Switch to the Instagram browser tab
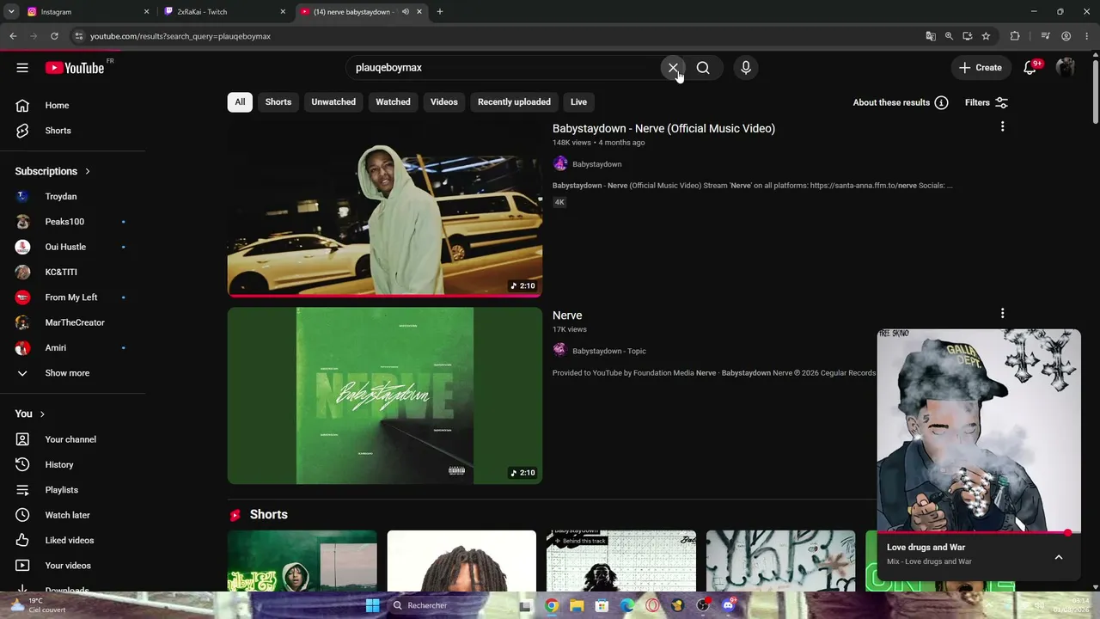 pos(87,12)
